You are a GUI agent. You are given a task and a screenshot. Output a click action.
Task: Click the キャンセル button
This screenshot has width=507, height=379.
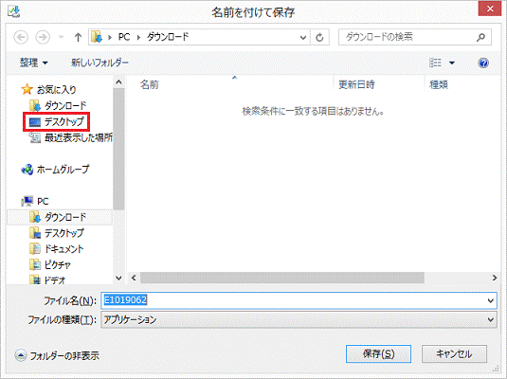point(454,353)
